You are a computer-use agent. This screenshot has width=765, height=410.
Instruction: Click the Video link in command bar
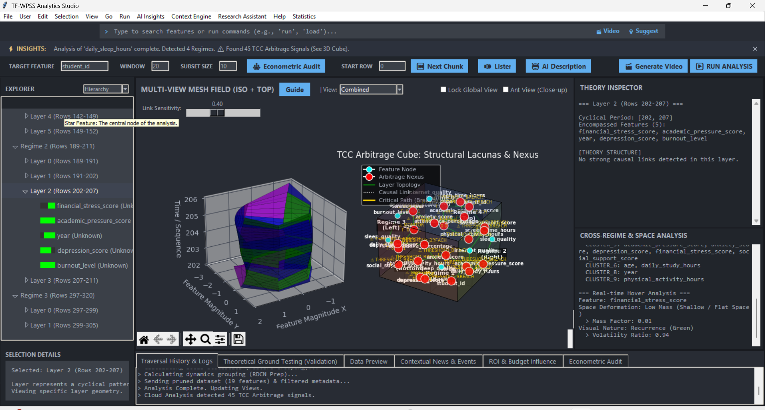pyautogui.click(x=608, y=31)
